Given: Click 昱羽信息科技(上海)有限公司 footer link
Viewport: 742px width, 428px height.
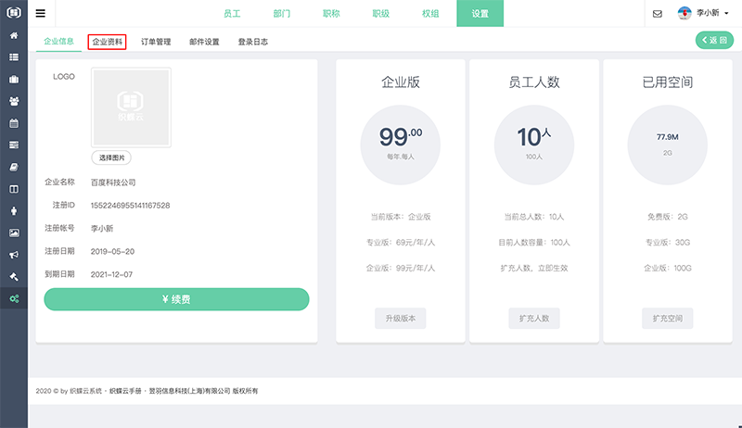Looking at the screenshot, I should click(x=190, y=391).
